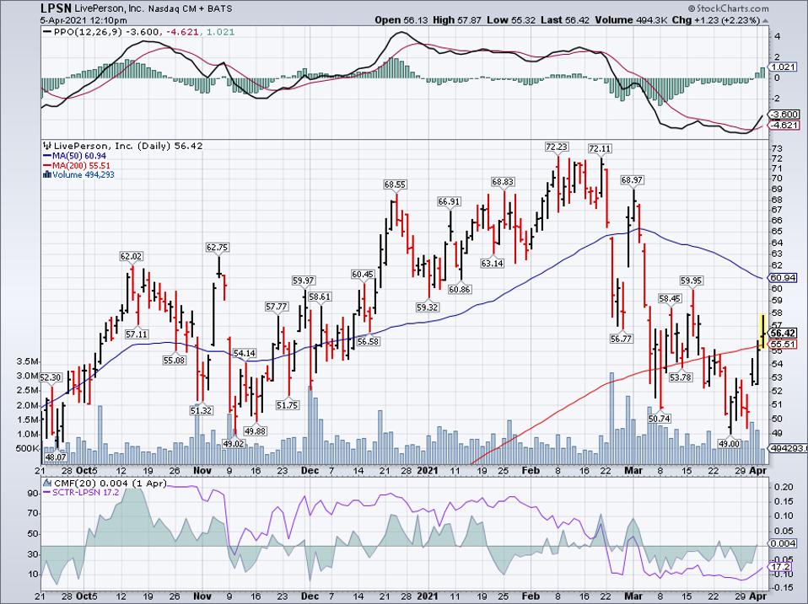This screenshot has height=604, width=808.
Task: Click the 60.94 MA(50) axis tag
Action: pos(784,278)
